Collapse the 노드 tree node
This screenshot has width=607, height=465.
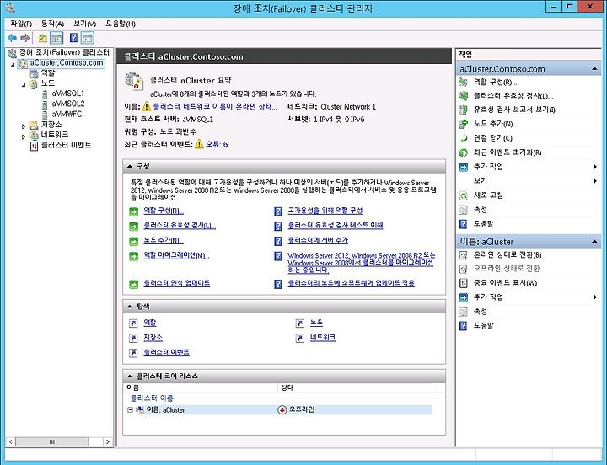pyautogui.click(x=24, y=85)
